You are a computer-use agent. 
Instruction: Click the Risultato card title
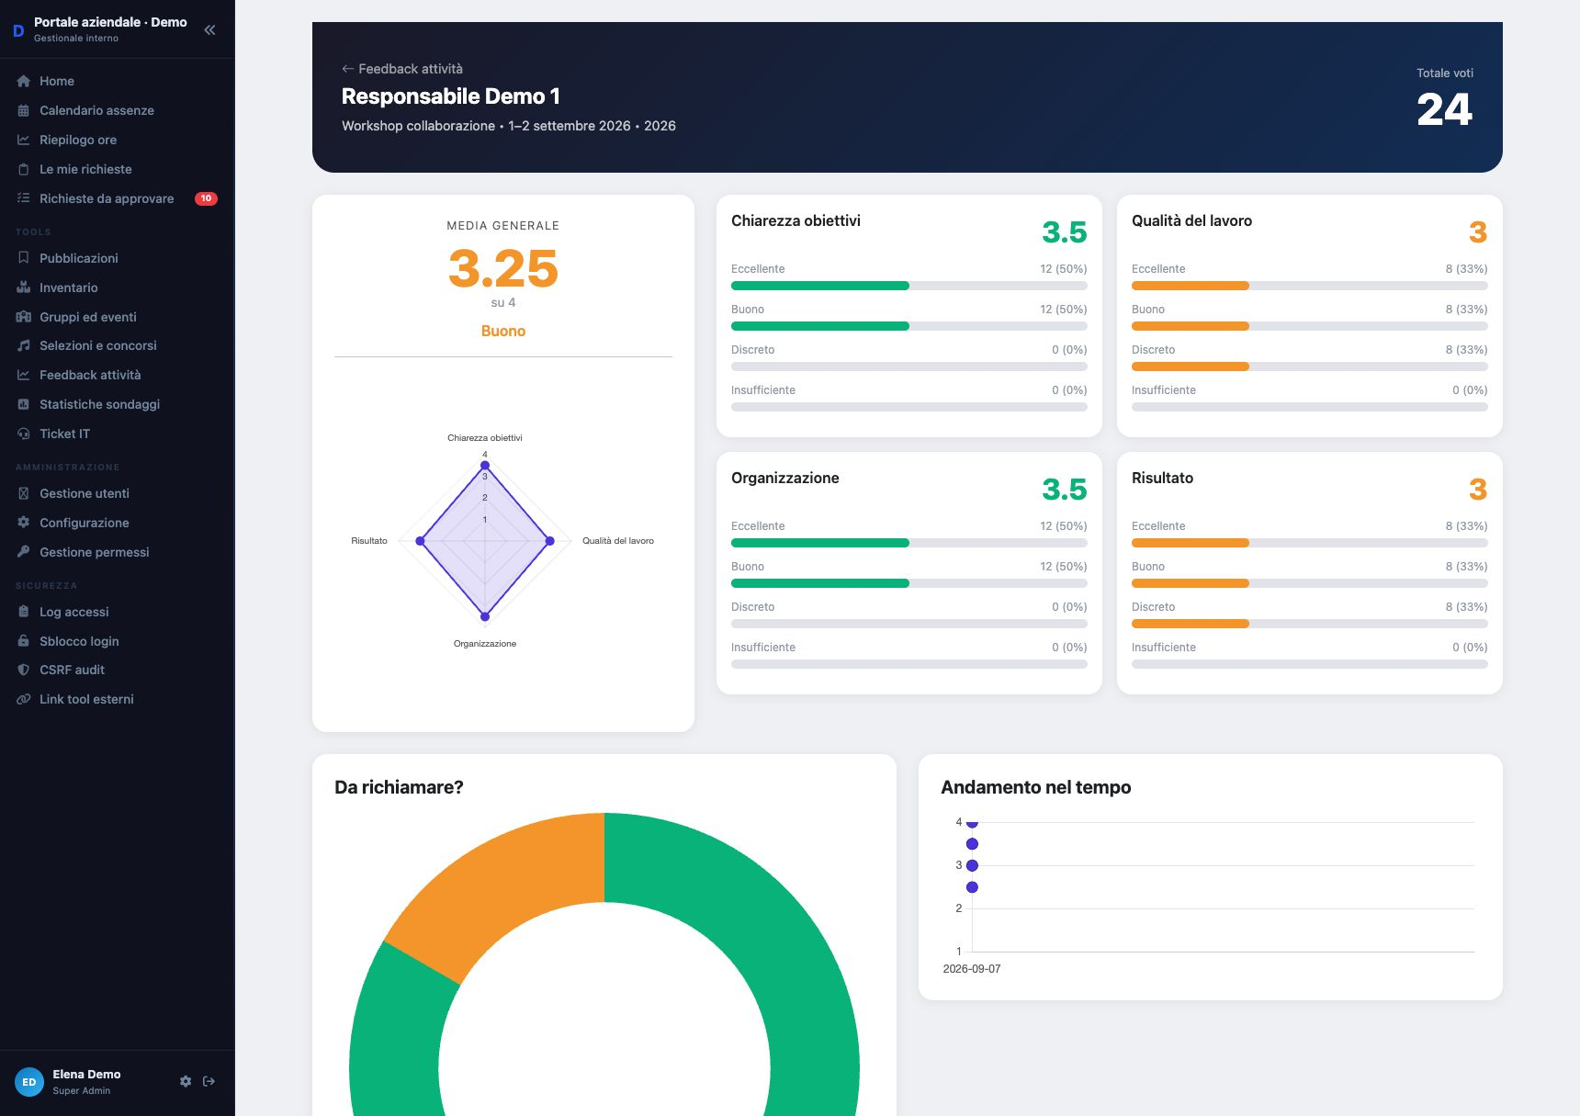click(1163, 478)
